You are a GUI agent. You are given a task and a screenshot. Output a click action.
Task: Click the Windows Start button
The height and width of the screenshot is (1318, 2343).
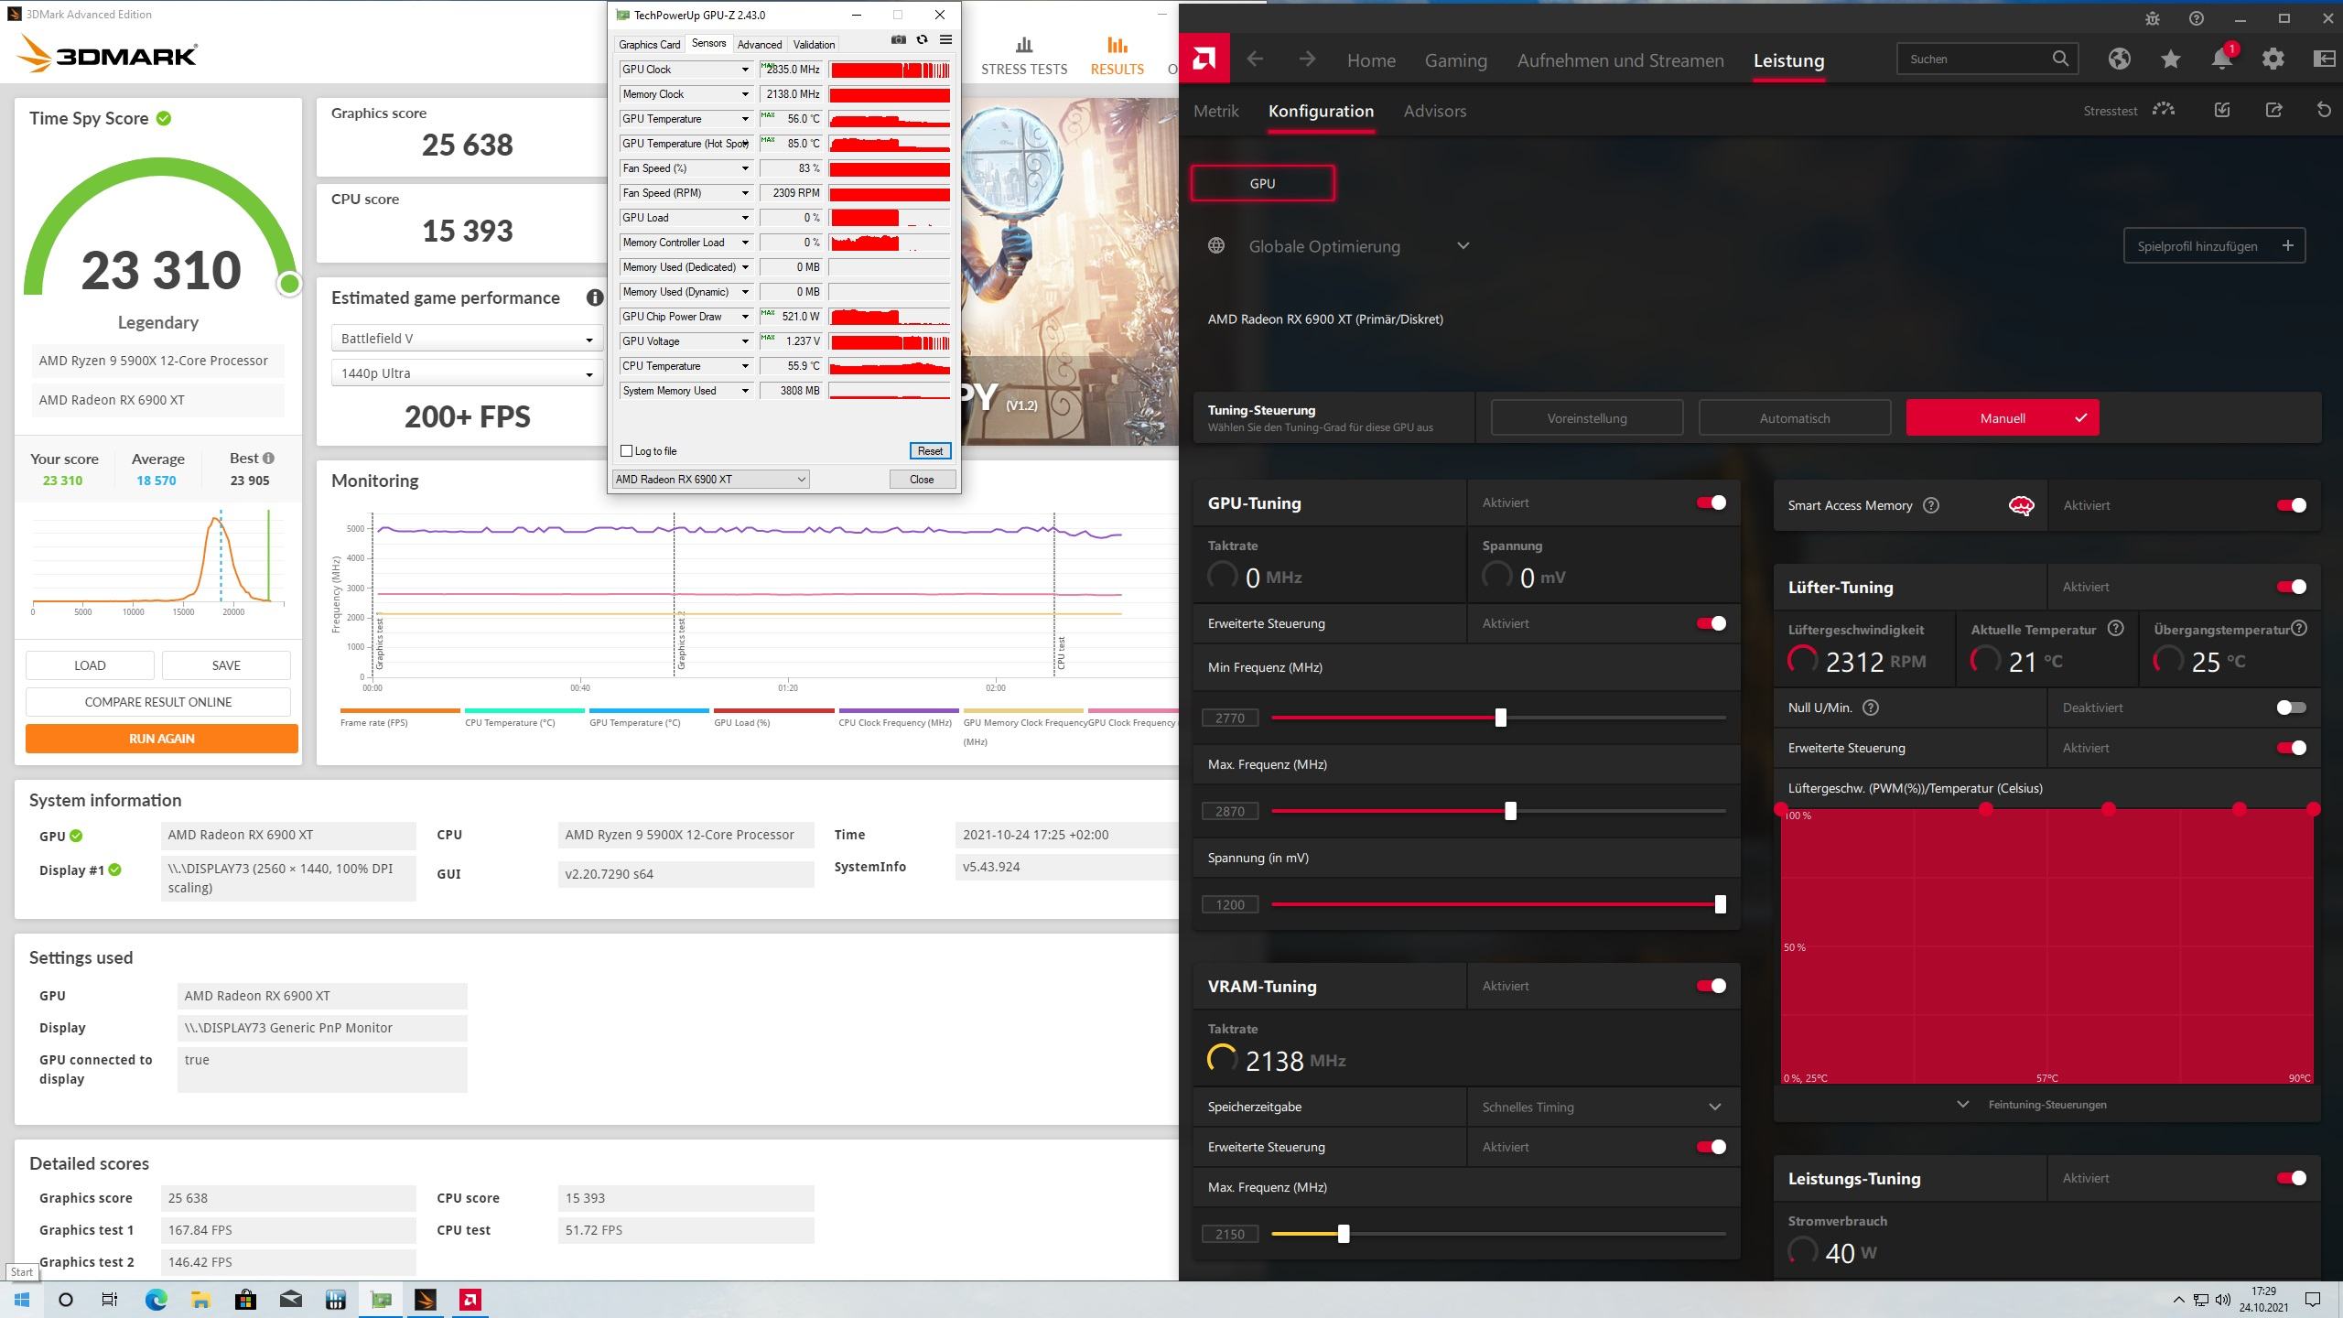point(22,1300)
